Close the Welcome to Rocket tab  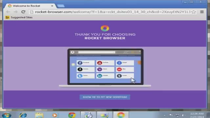pyautogui.click(x=52, y=6)
